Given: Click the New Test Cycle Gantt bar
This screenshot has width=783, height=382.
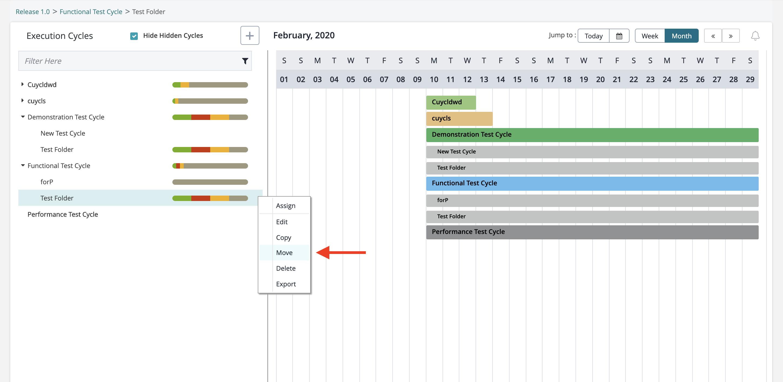Looking at the screenshot, I should pyautogui.click(x=592, y=152).
